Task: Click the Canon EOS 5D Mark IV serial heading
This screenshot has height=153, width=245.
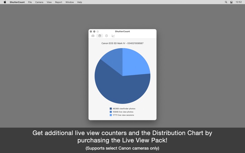Action: tap(122, 43)
